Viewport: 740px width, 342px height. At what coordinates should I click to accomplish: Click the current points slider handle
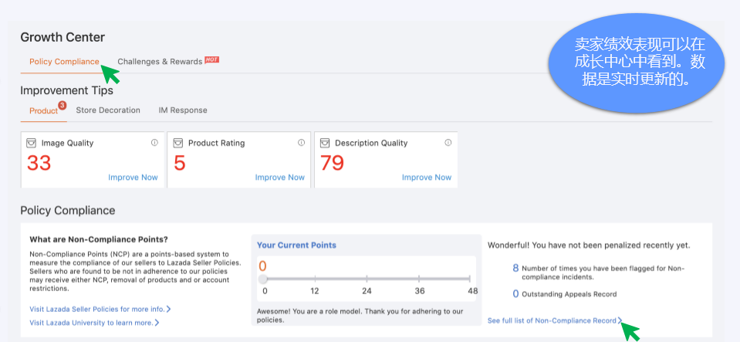[263, 279]
